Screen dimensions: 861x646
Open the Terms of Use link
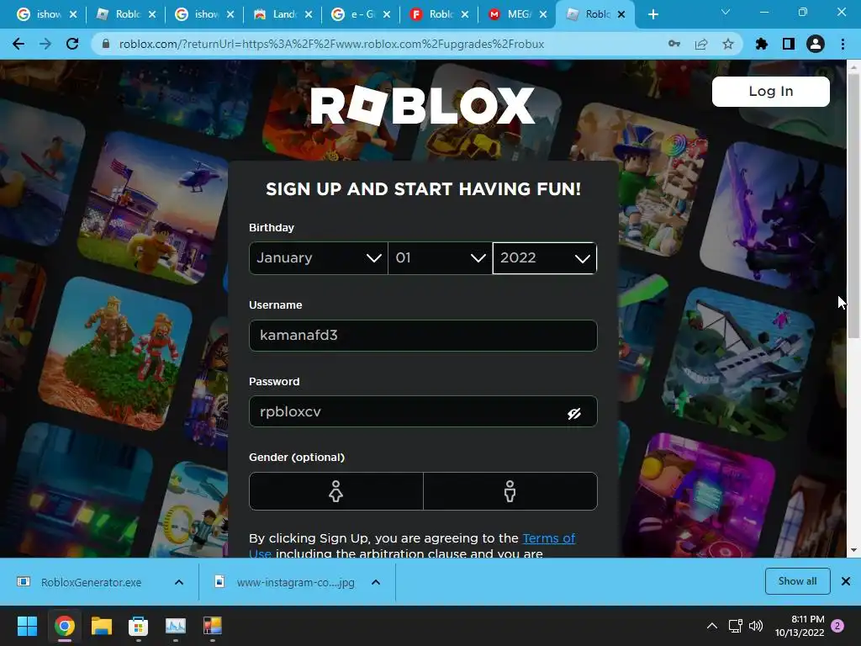click(548, 538)
